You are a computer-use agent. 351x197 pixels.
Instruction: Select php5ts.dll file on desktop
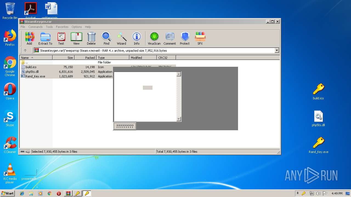click(x=318, y=118)
